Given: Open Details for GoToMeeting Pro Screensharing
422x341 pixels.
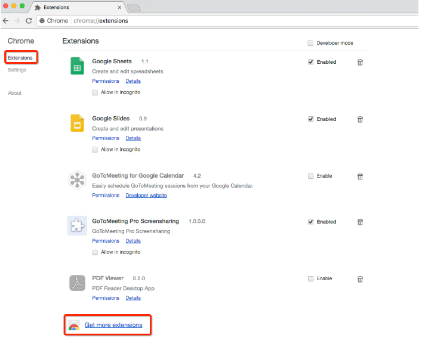Looking at the screenshot, I should click(133, 241).
